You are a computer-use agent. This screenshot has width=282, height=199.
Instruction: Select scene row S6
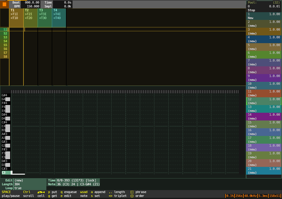[4, 49]
